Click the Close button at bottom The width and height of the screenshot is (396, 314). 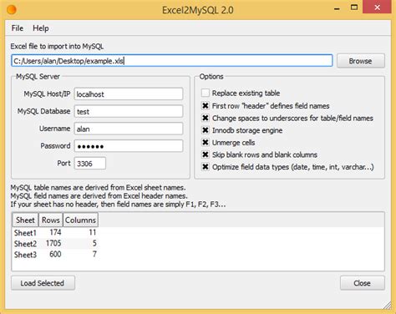pyautogui.click(x=363, y=283)
